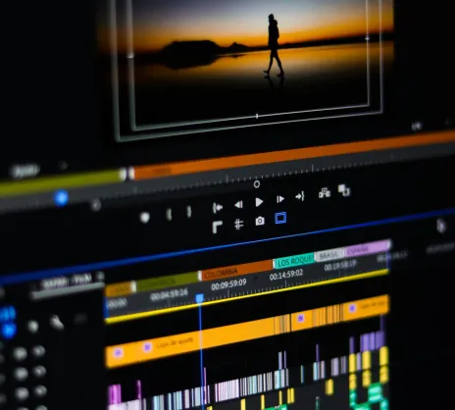Toggle the Show Guides grid button
Viewport: 455px width, 410px height.
point(239,224)
